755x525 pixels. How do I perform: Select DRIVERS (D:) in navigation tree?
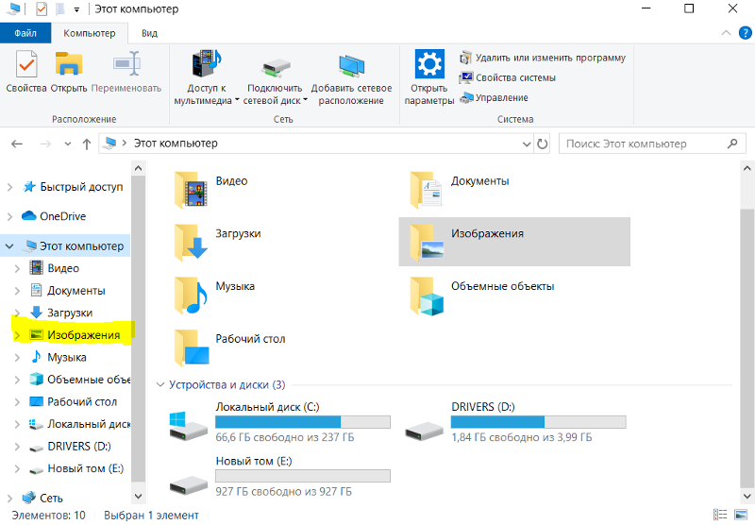coord(79,447)
